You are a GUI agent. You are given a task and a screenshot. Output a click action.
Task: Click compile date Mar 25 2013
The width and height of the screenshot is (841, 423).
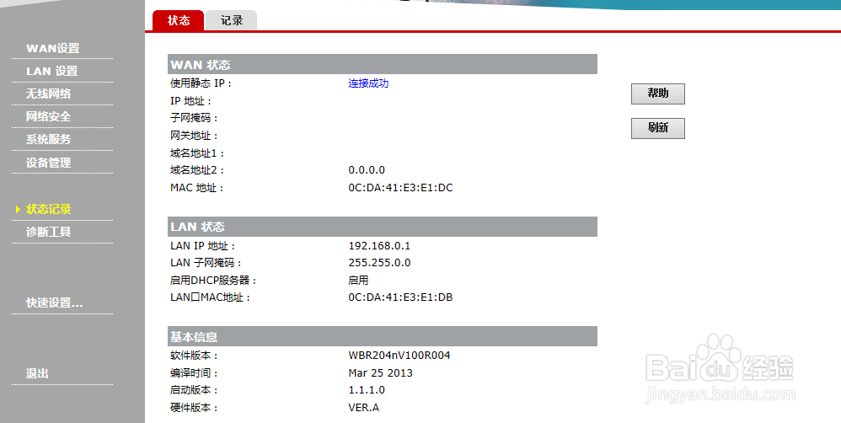[380, 373]
